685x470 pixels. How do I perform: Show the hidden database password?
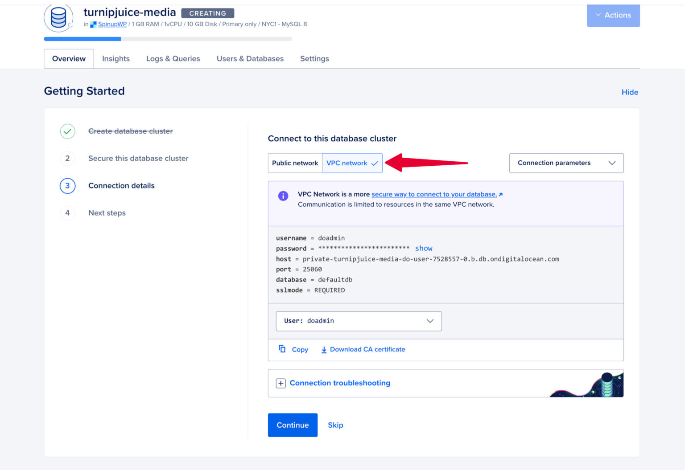423,248
